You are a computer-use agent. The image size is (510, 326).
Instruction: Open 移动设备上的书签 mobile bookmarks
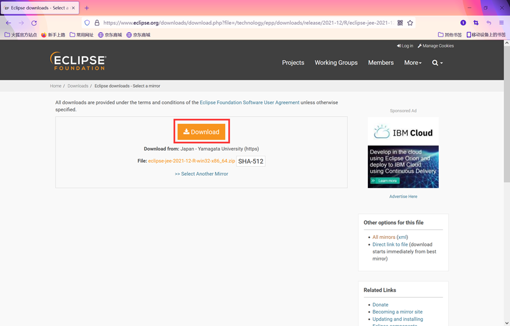click(x=486, y=35)
